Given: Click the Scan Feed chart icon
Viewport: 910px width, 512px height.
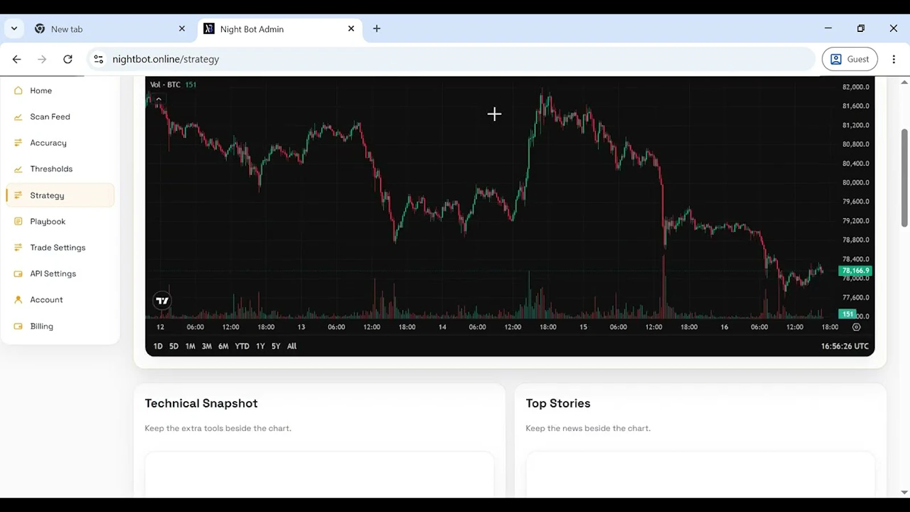Looking at the screenshot, I should coord(18,117).
